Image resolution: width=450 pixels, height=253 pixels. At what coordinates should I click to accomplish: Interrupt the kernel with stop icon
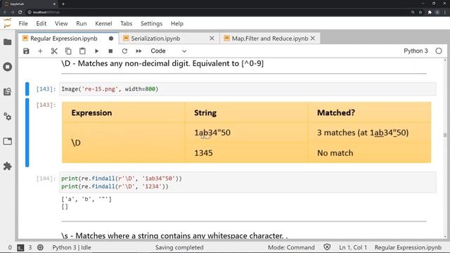[x=110, y=51]
